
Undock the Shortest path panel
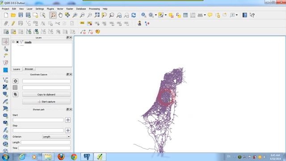[x=67, y=109]
